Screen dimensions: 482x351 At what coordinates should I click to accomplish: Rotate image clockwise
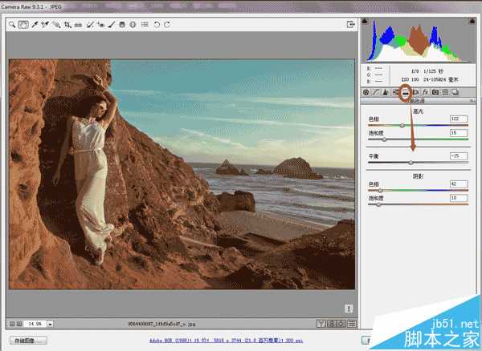pos(166,25)
